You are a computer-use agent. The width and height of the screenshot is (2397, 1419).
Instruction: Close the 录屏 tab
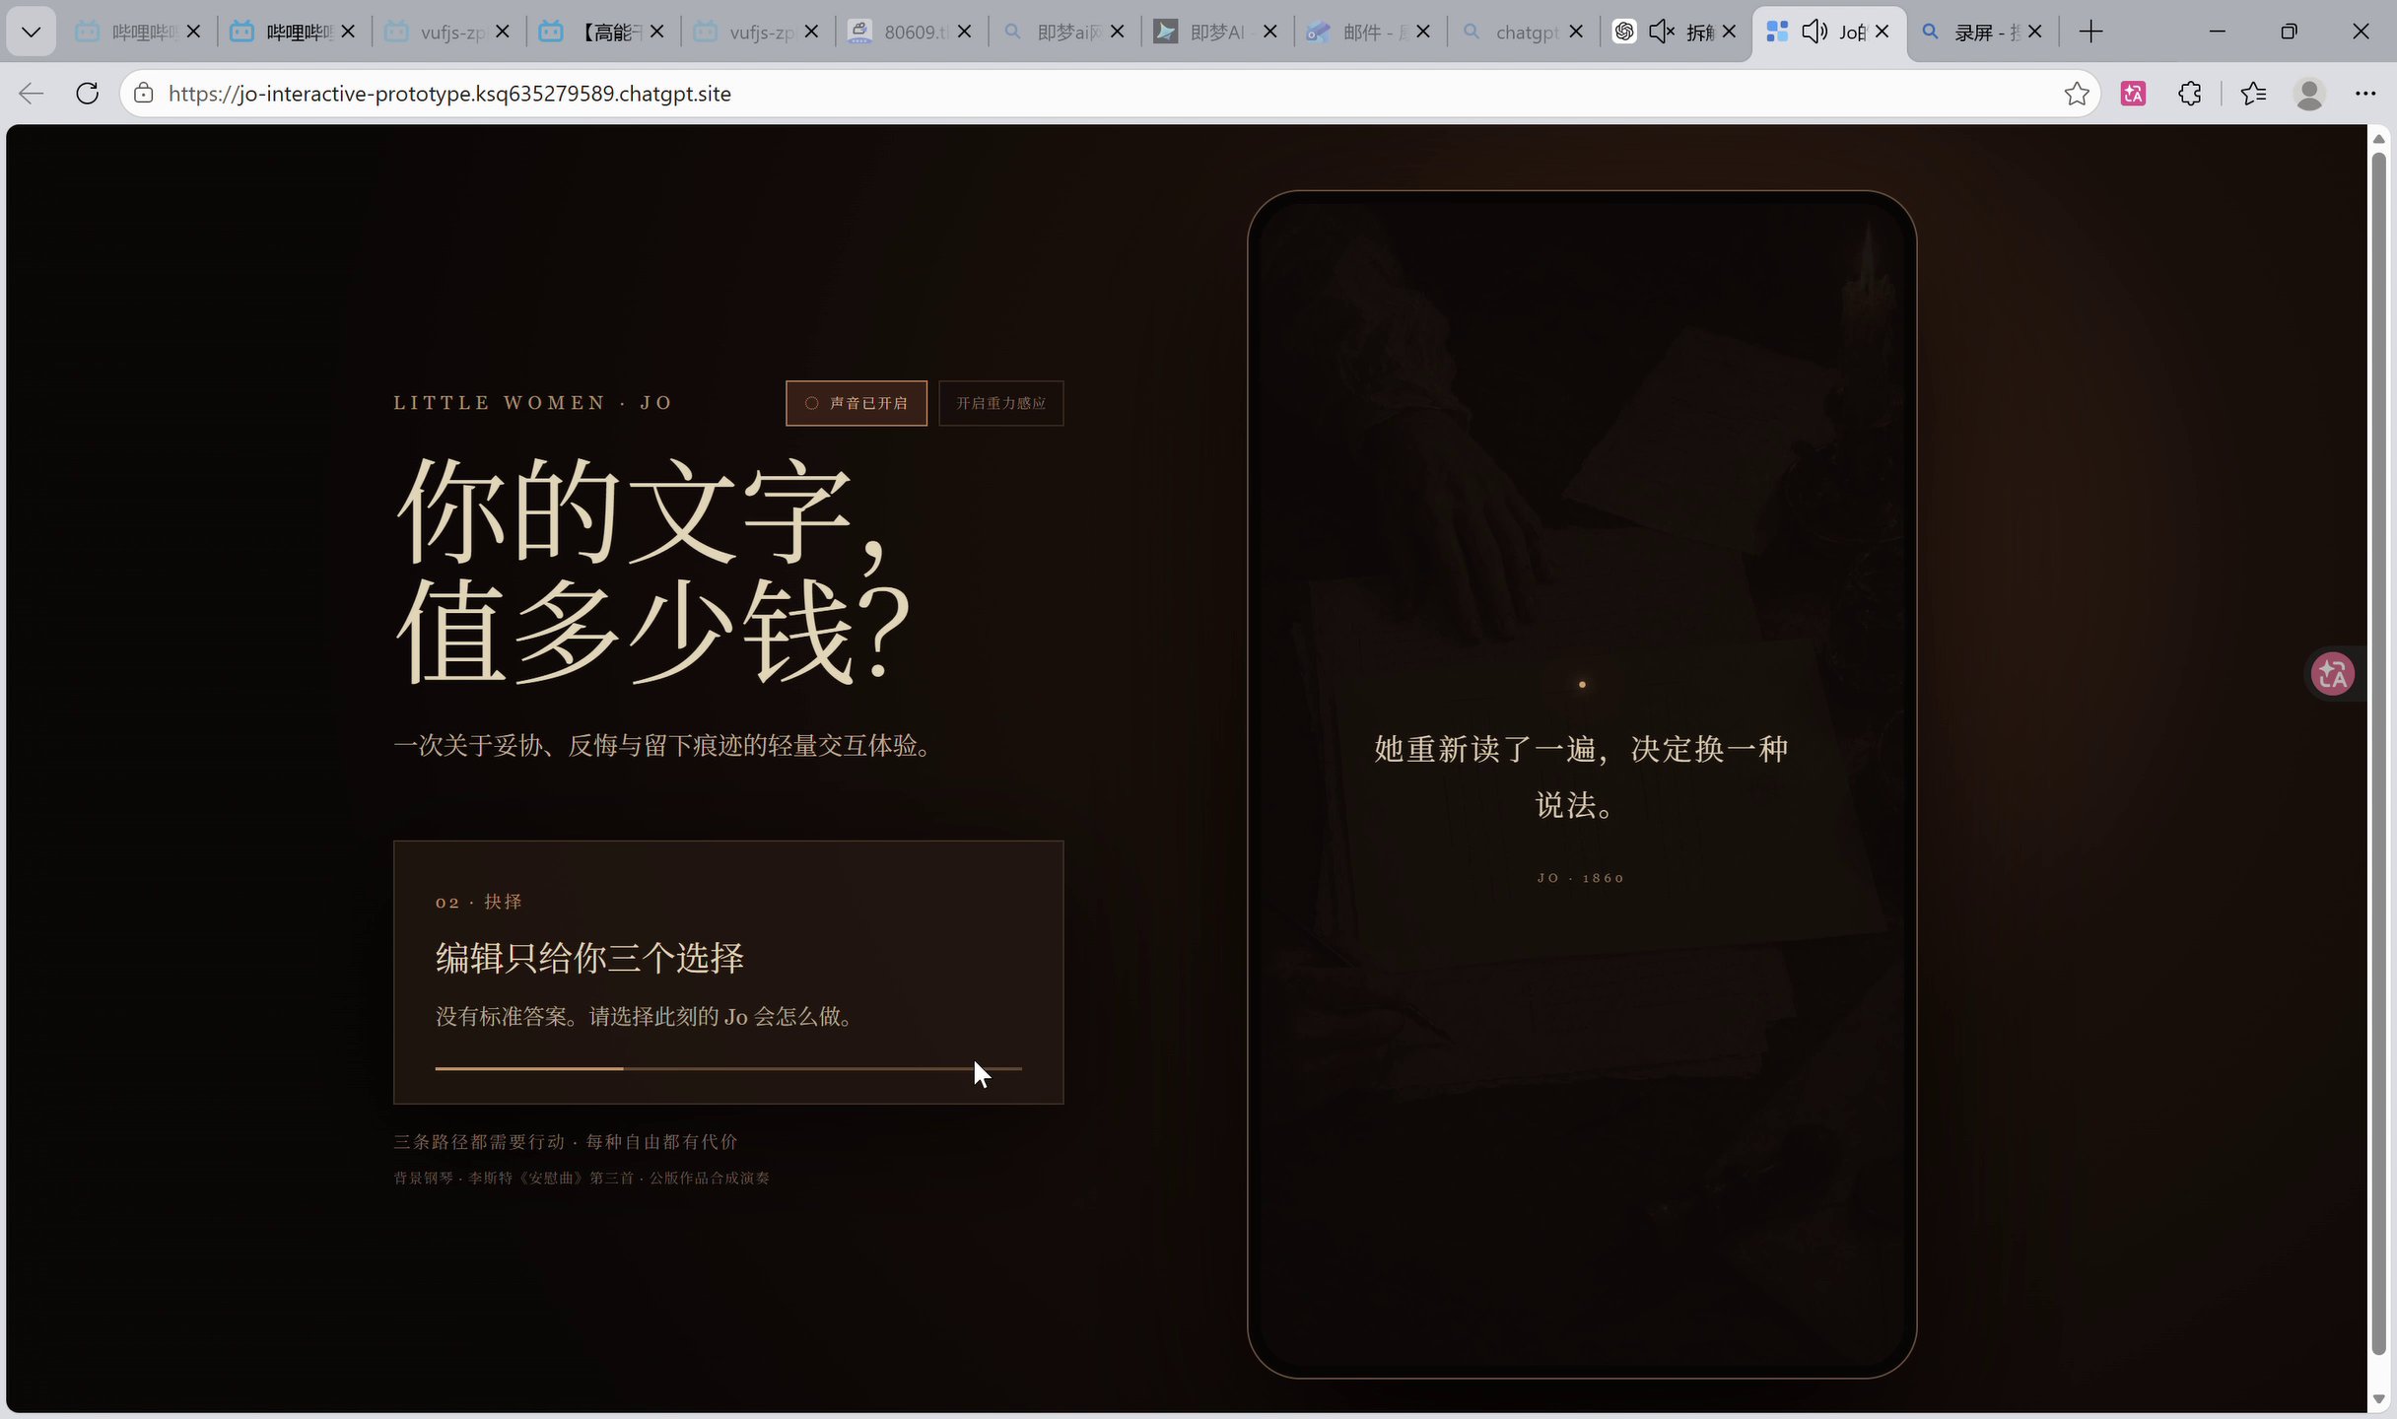[x=2034, y=32]
